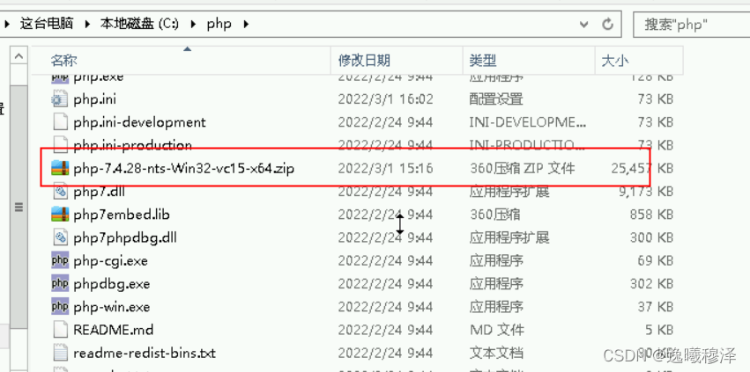
Task: Click the date 2022/3/1 16:02
Action: pyautogui.click(x=385, y=99)
